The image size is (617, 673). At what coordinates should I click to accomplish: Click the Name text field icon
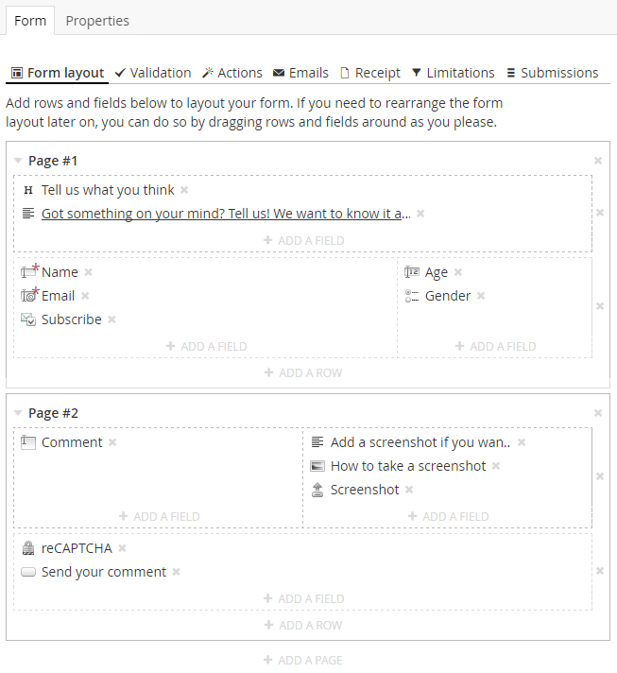[x=29, y=271]
